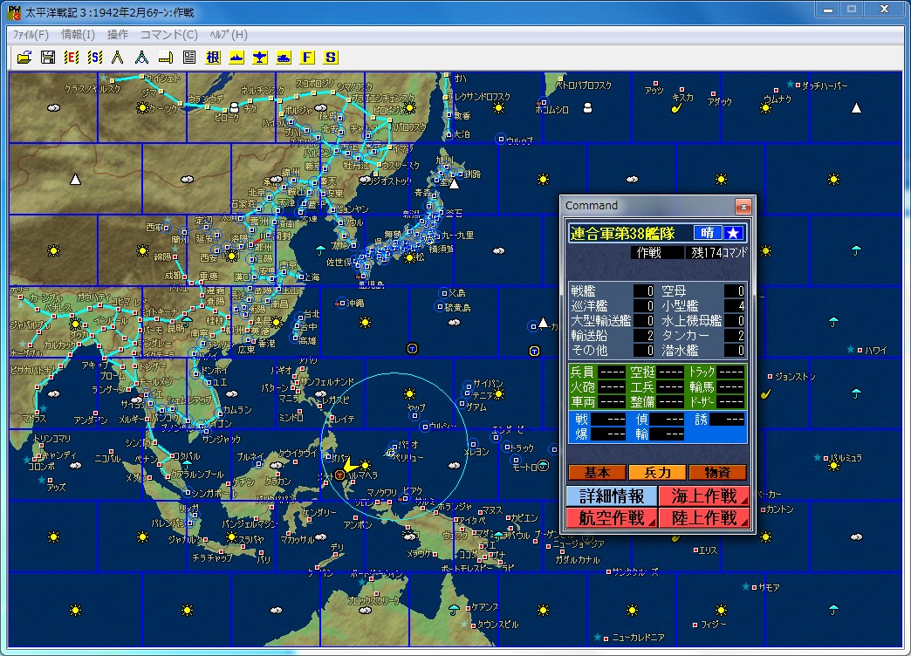Switch to the 基本 tab
Screen dimensions: 911x656
597,473
